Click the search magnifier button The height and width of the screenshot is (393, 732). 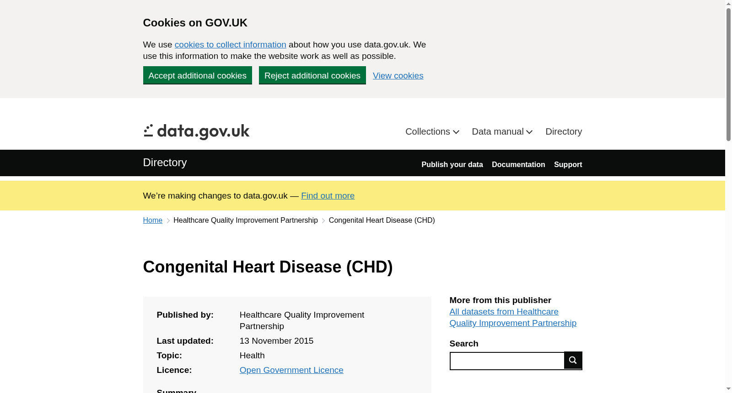573,360
